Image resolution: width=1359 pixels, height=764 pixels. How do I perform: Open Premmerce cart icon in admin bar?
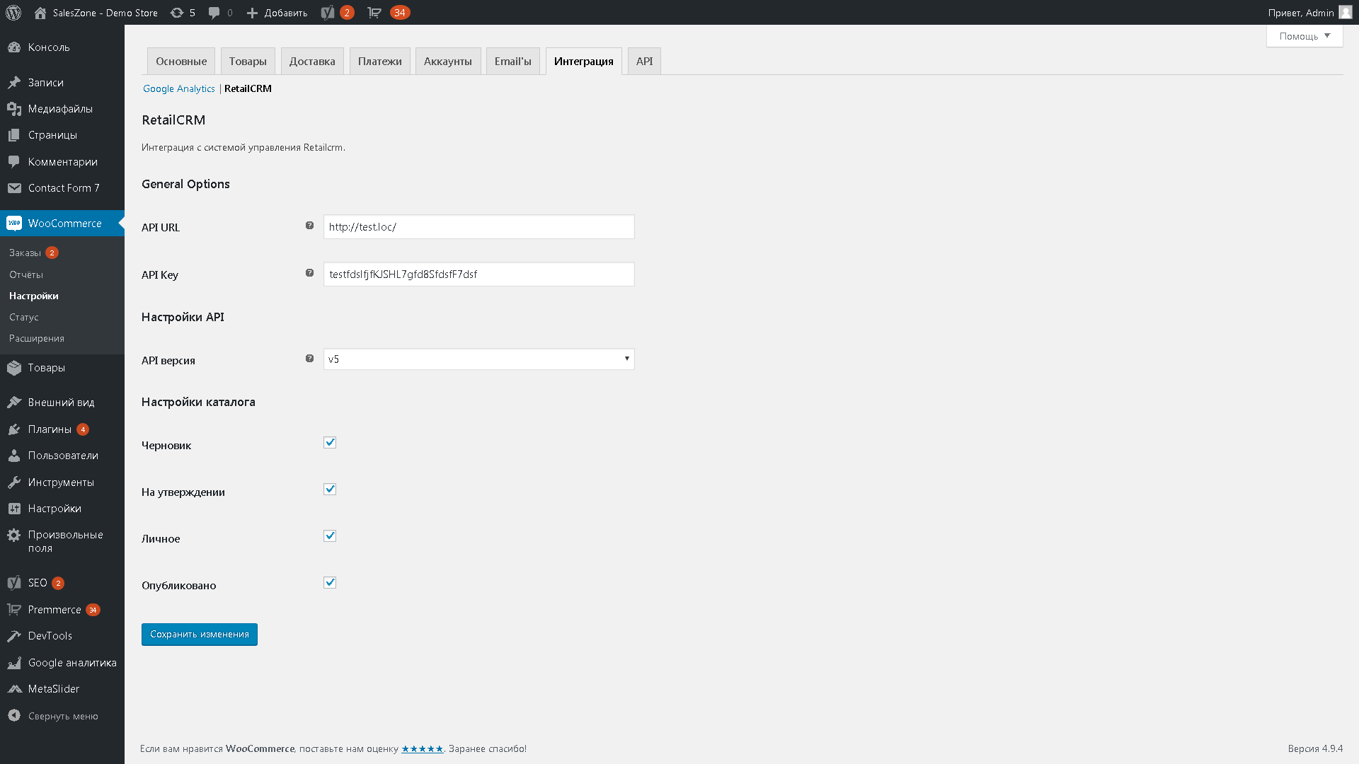point(374,13)
